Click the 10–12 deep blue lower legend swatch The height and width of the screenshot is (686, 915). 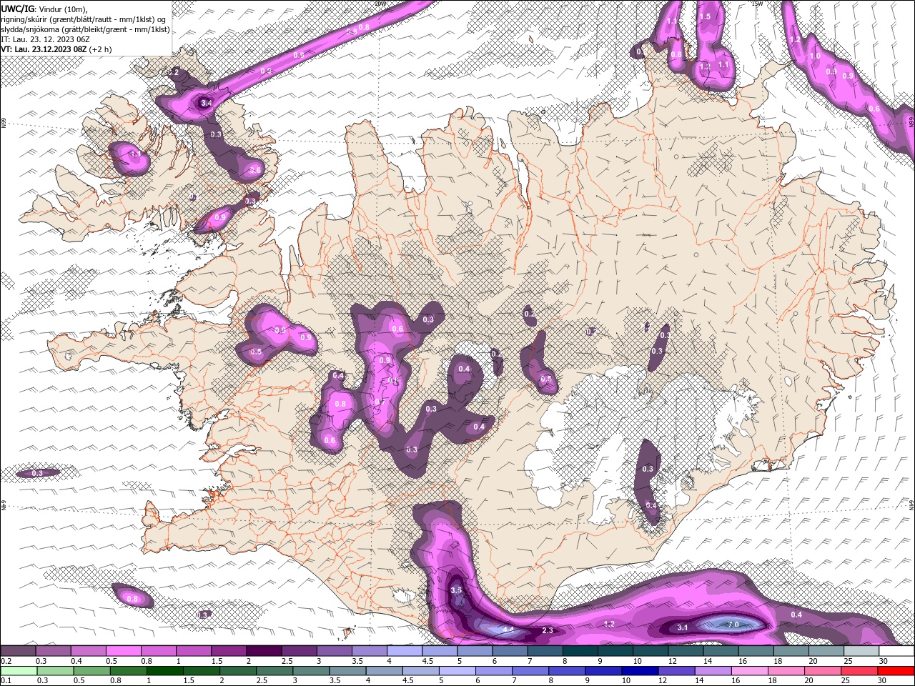(x=640, y=671)
